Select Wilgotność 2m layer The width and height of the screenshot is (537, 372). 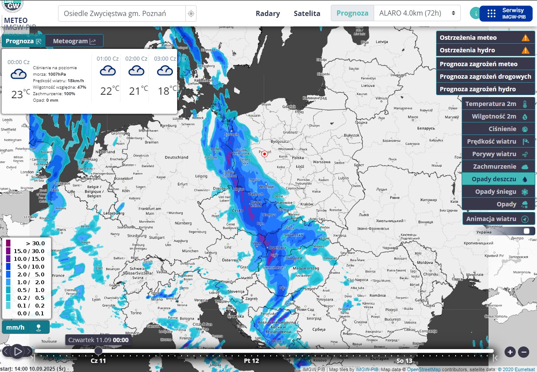(498, 116)
